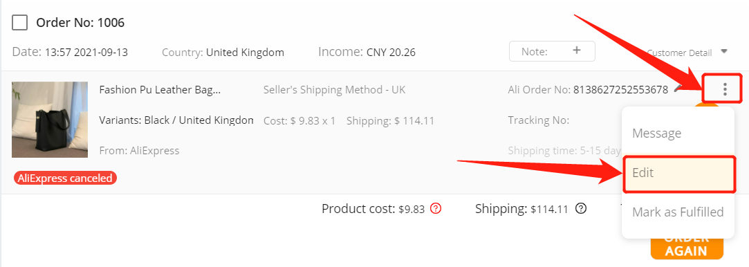Tick the Order No: 1006 checkbox
The image size is (749, 267).
click(x=19, y=22)
